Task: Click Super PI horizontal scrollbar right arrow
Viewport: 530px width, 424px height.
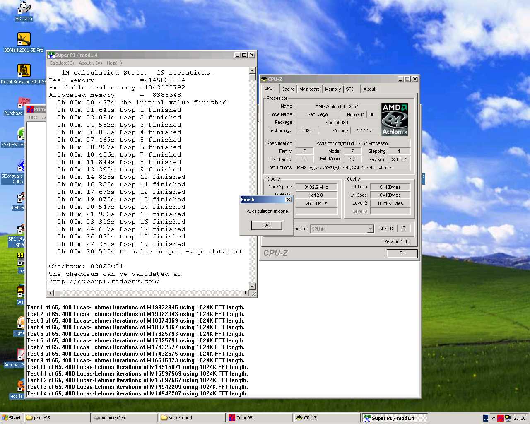Action: tap(246, 293)
